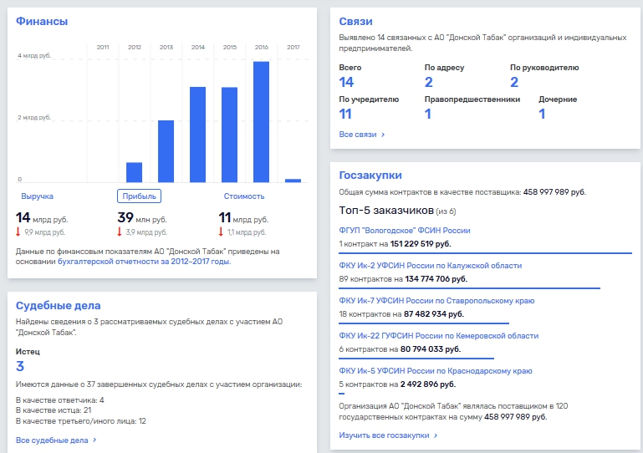Click the Правопредшественники count 1
The width and height of the screenshot is (643, 453).
coord(428,114)
